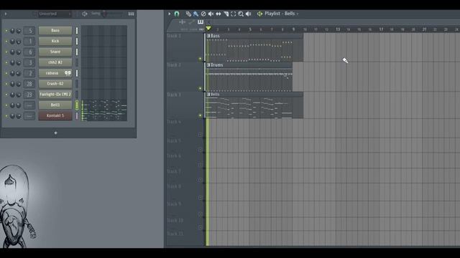Click the Track 4 header label
Screen dimensions: 460x258
point(174,122)
